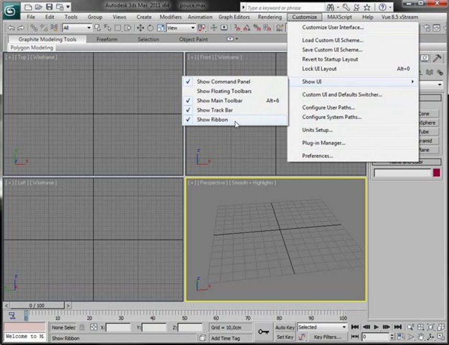Toggle Maximize Viewport icon
Image resolution: width=449 pixels, height=345 pixels.
pyautogui.click(x=441, y=337)
